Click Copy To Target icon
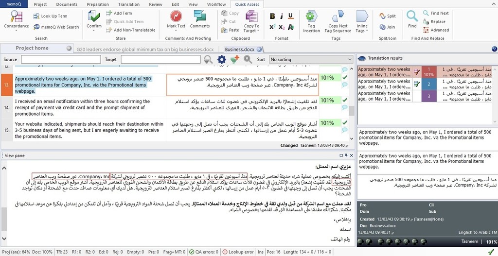The width and height of the screenshot is (498, 256). (x=251, y=16)
